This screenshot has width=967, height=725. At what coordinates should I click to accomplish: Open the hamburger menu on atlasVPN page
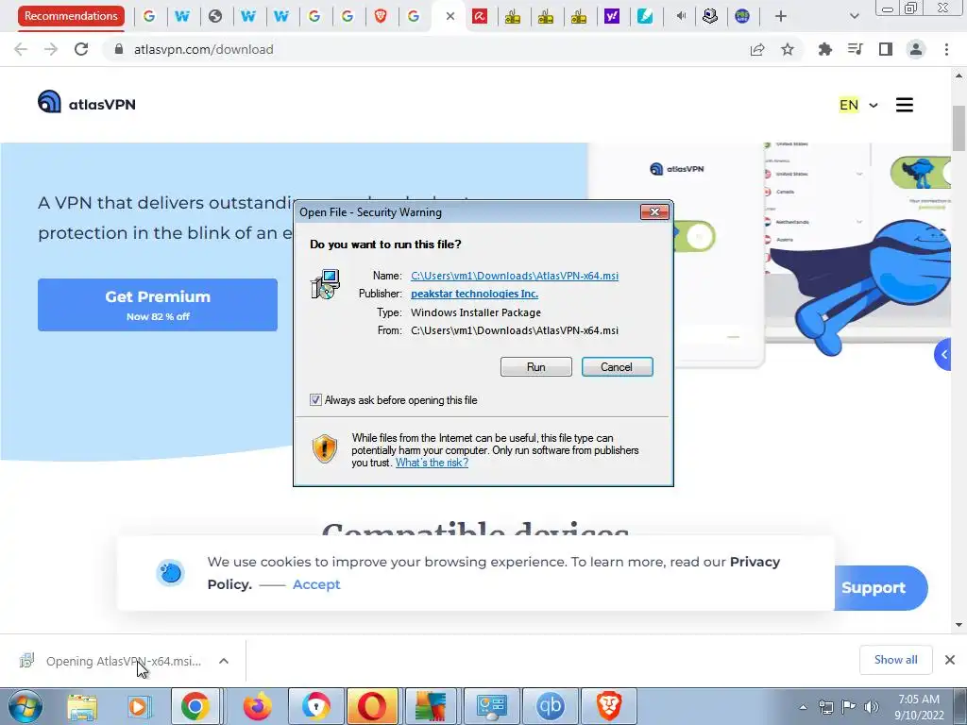click(x=904, y=105)
